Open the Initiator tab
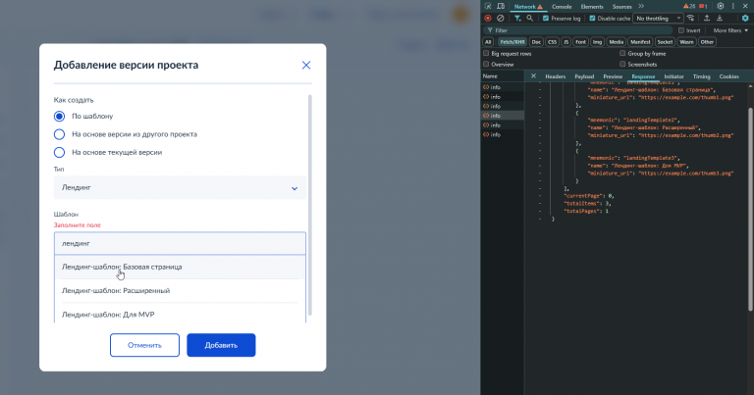The height and width of the screenshot is (395, 754). [x=673, y=76]
